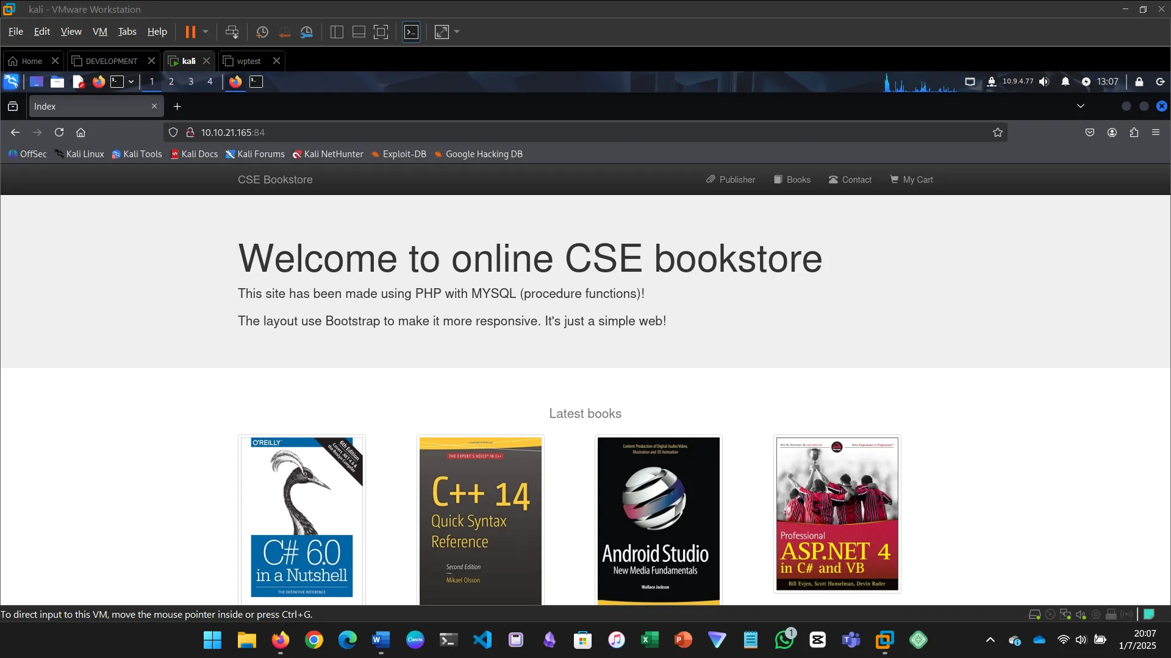The image size is (1171, 658).
Task: Click the Firefox home icon
Action: point(81,132)
